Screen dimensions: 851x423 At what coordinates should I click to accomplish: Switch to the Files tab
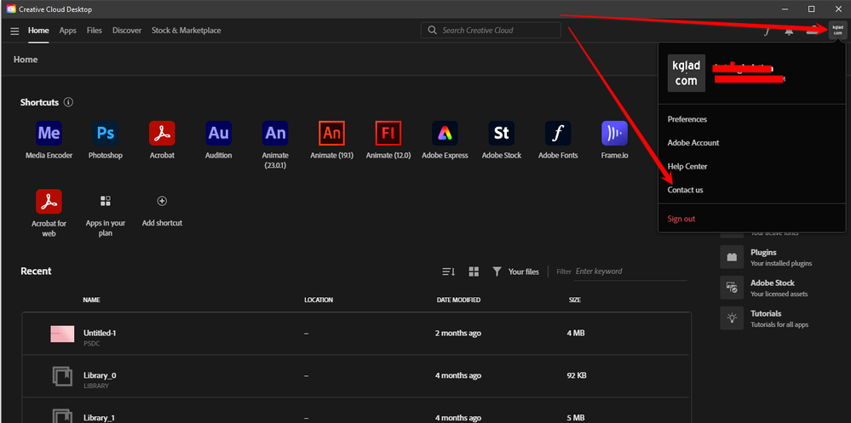tap(95, 31)
